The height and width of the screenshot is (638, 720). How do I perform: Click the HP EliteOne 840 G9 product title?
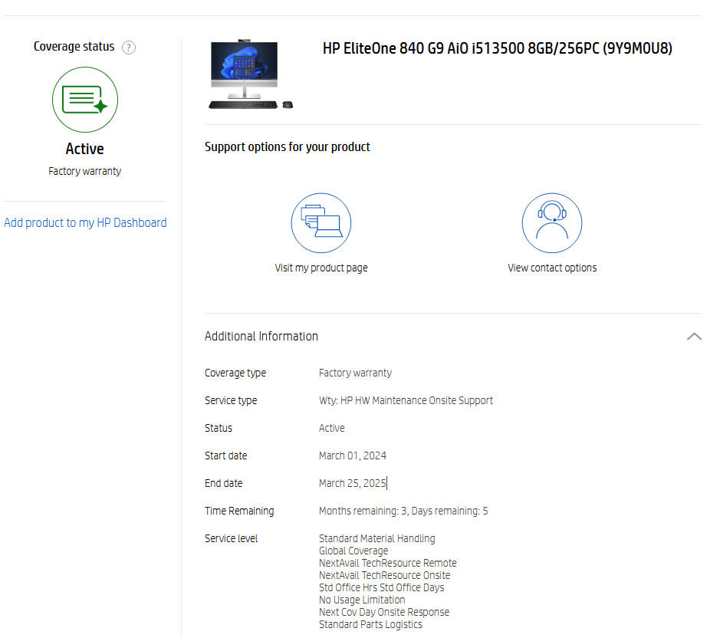coord(498,48)
